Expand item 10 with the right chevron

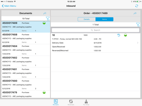pos(138,43)
